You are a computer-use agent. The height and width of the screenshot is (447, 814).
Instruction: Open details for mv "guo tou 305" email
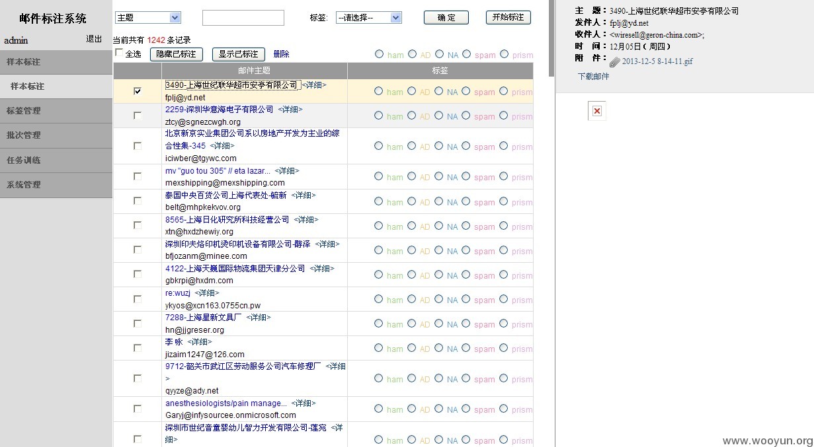point(287,171)
